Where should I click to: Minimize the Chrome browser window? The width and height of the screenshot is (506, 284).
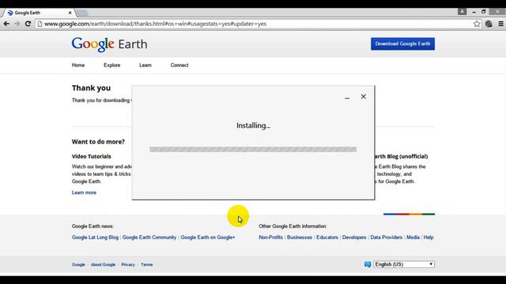(474, 12)
